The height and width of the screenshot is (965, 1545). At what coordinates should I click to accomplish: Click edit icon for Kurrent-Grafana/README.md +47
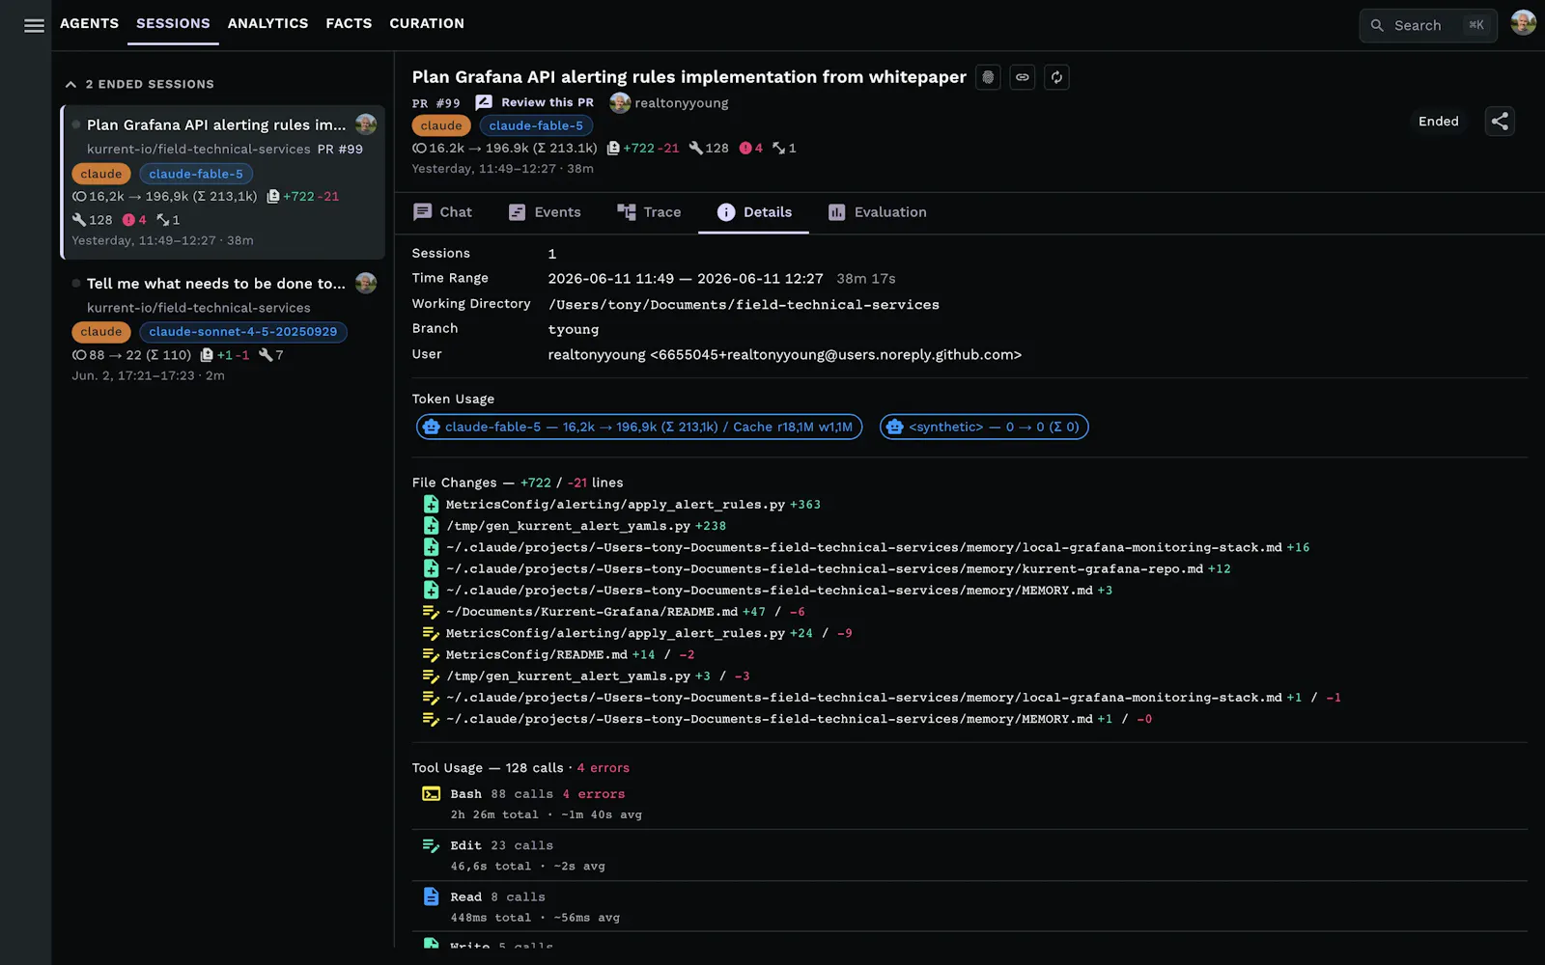tap(431, 612)
